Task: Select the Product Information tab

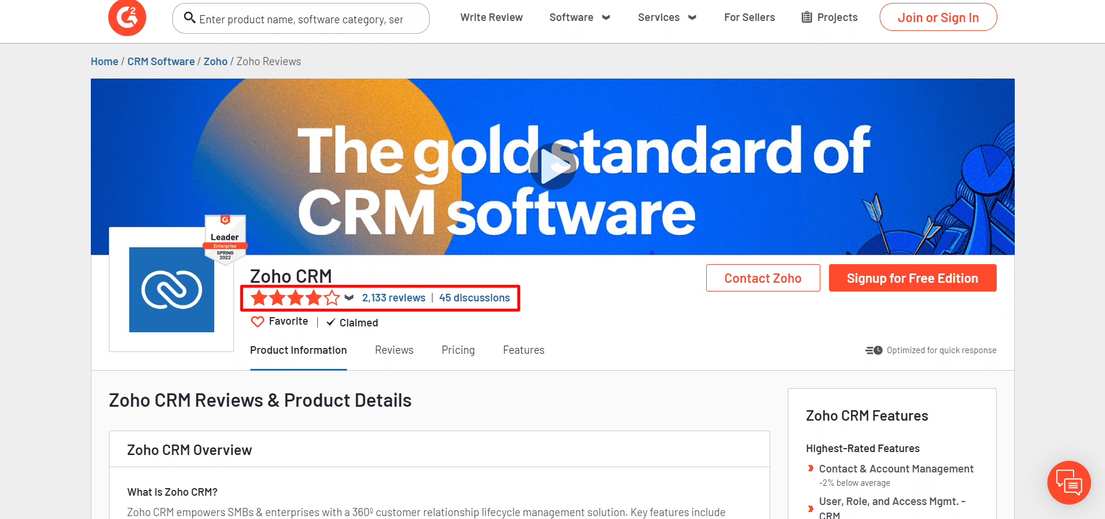Action: pyautogui.click(x=299, y=350)
